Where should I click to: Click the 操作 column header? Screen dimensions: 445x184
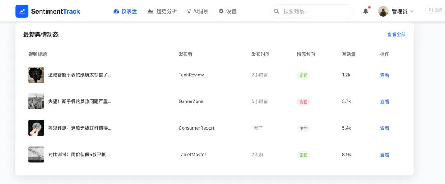(x=384, y=54)
